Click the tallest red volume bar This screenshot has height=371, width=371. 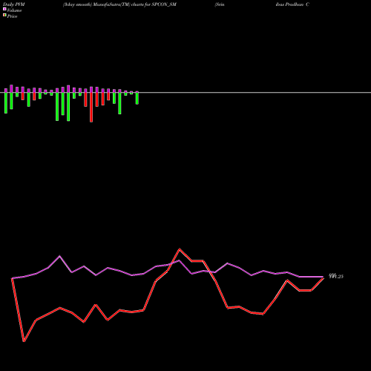point(91,108)
